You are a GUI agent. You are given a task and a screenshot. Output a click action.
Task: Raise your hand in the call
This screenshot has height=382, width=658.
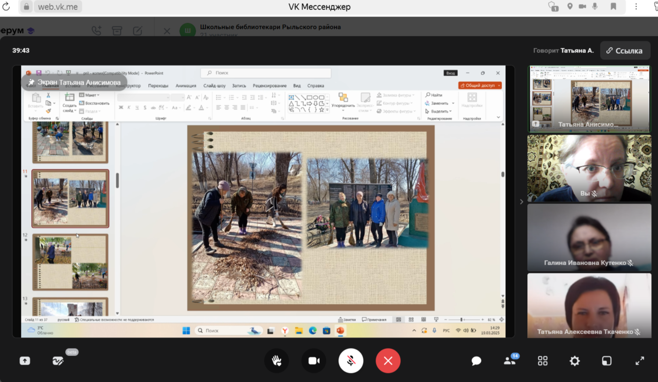277,361
